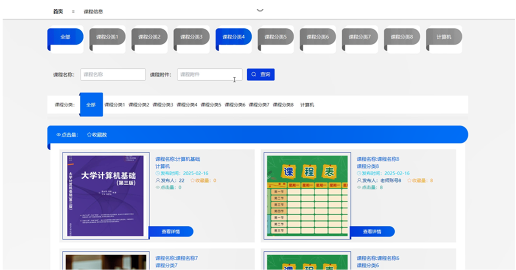The image size is (516, 270).
Task: Filter by 课程分类6 in filter row
Action: pos(235,105)
